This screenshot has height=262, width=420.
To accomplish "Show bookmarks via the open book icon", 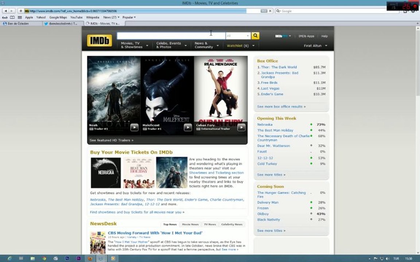I will (12, 17).
